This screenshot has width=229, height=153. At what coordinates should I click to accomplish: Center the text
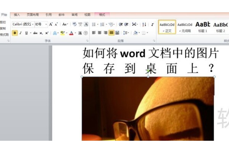point(100,33)
